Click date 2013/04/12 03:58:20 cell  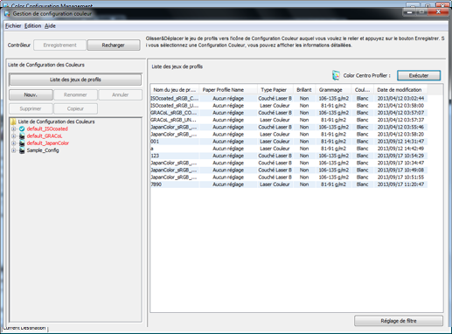point(400,135)
